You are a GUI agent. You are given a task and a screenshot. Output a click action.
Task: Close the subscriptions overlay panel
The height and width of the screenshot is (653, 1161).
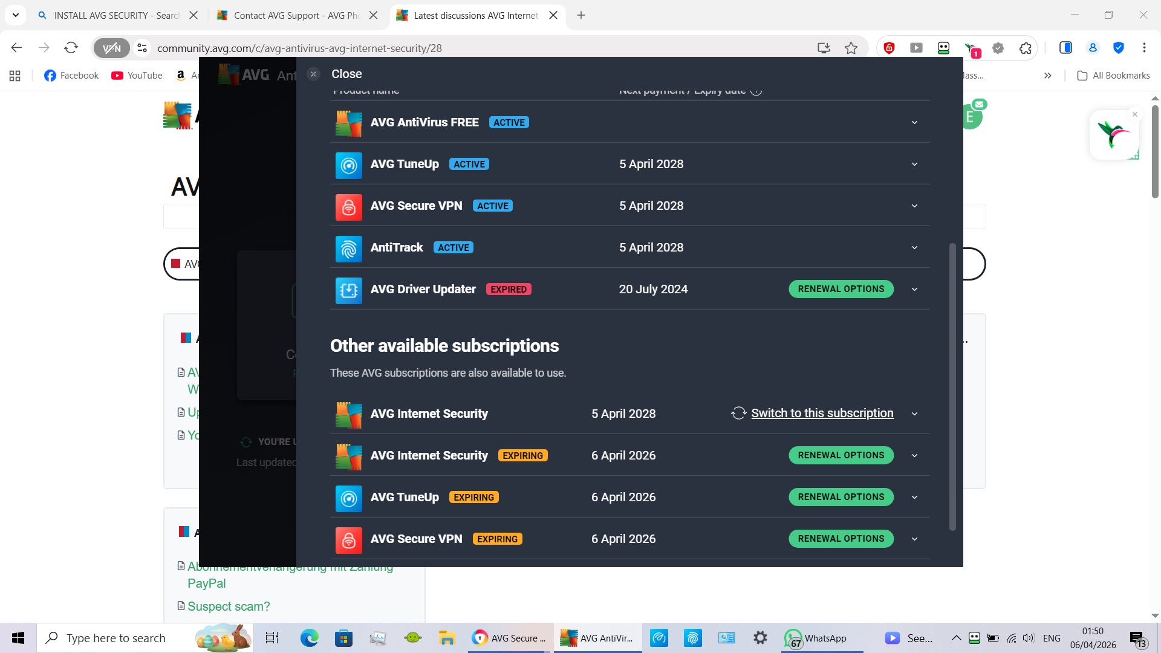pyautogui.click(x=313, y=74)
